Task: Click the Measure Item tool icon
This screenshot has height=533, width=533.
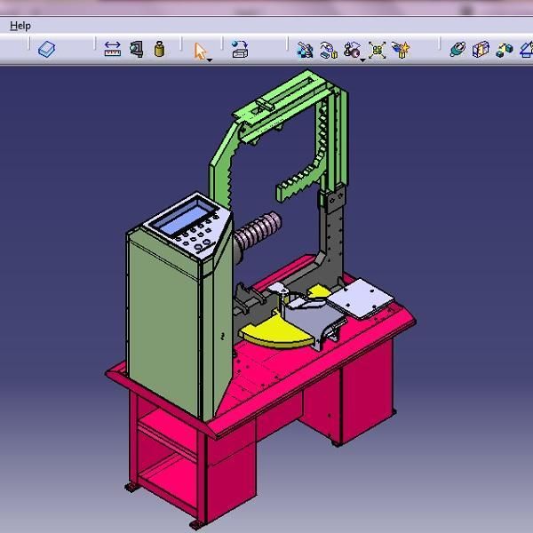Action: coord(136,50)
